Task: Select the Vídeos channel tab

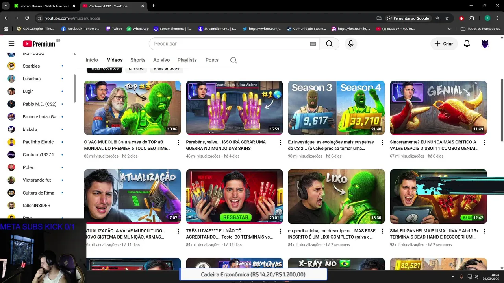Action: [x=115, y=60]
